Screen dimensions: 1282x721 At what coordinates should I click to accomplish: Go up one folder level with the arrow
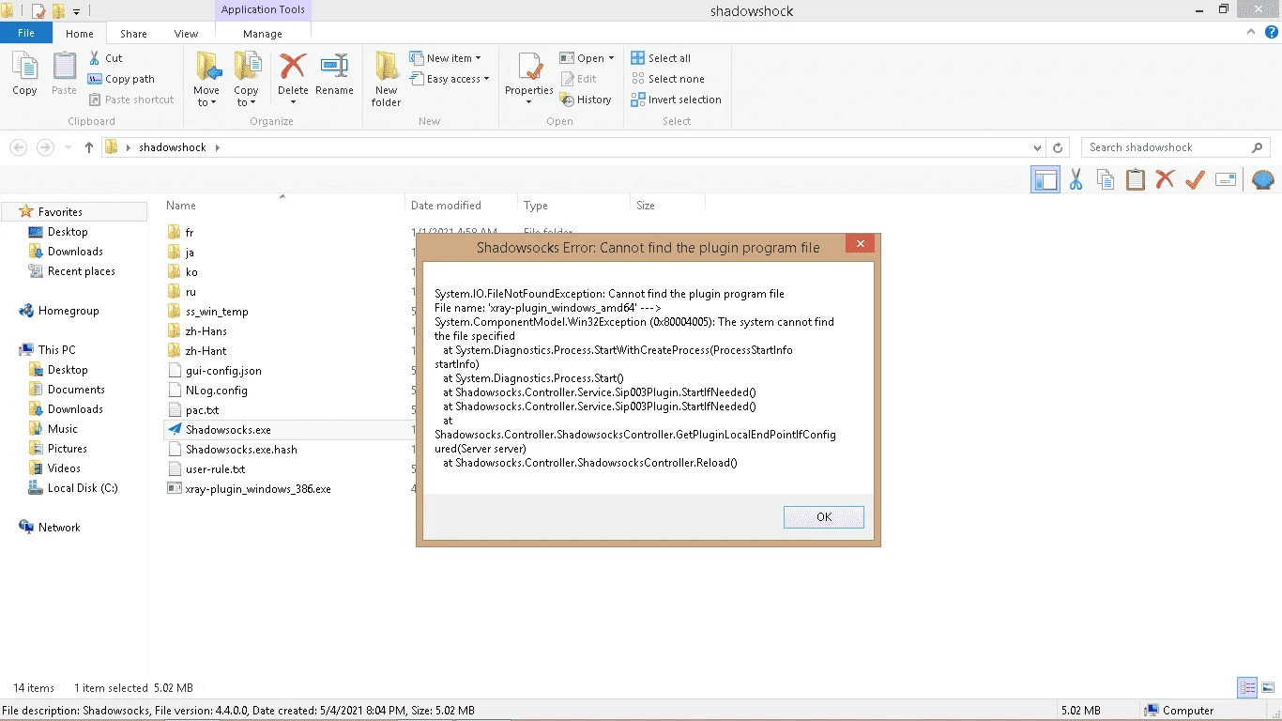89,147
